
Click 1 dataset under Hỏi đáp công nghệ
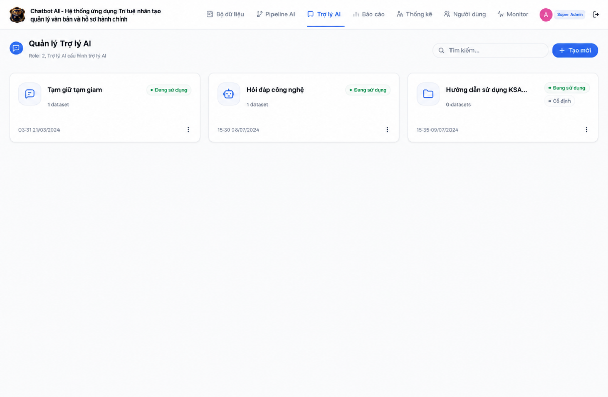pyautogui.click(x=258, y=105)
